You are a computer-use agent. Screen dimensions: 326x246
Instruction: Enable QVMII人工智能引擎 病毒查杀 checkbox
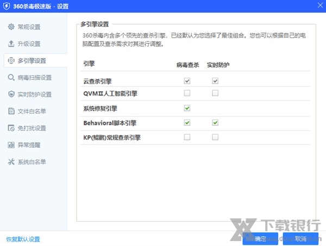point(187,93)
